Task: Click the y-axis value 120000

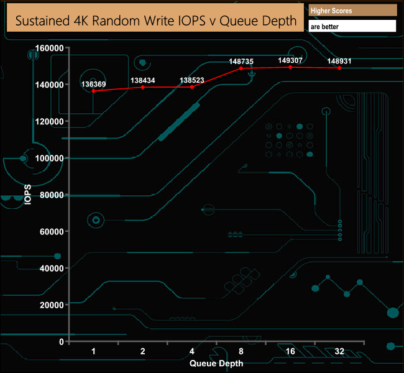Action: tap(50, 121)
